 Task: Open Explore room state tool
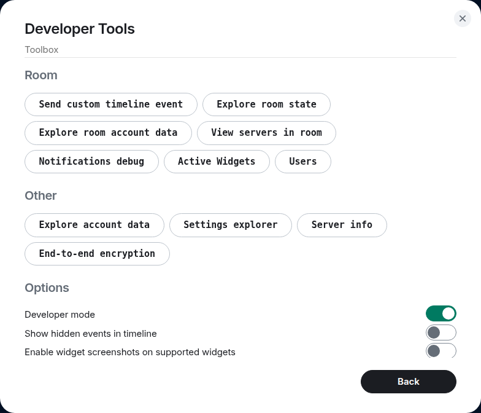[x=266, y=104]
